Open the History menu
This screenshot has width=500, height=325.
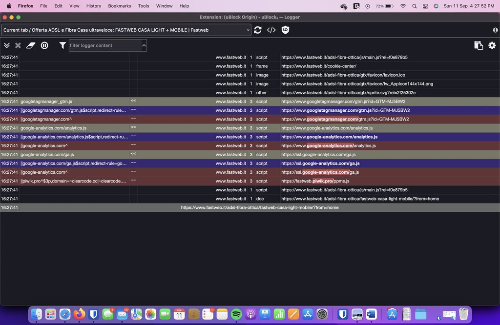[94, 6]
